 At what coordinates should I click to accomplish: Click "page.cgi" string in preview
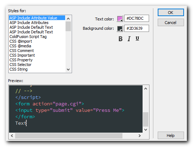[67, 104]
